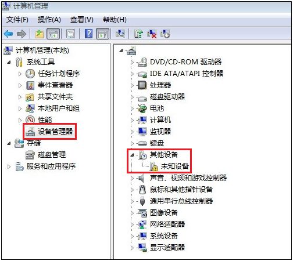
Task: Click the Help question mark toolbar icon
Action: [88, 34]
